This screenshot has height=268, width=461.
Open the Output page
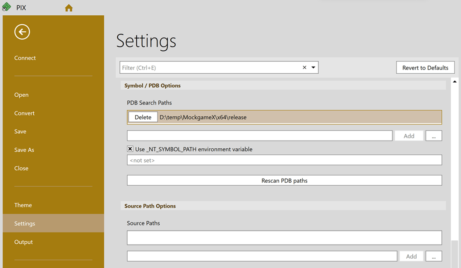pos(23,242)
